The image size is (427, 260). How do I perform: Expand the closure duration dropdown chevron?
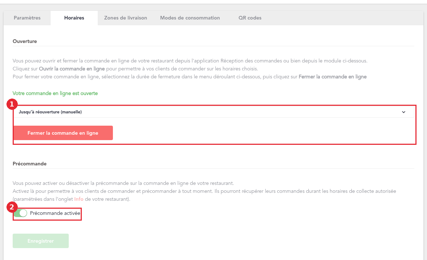pos(403,112)
